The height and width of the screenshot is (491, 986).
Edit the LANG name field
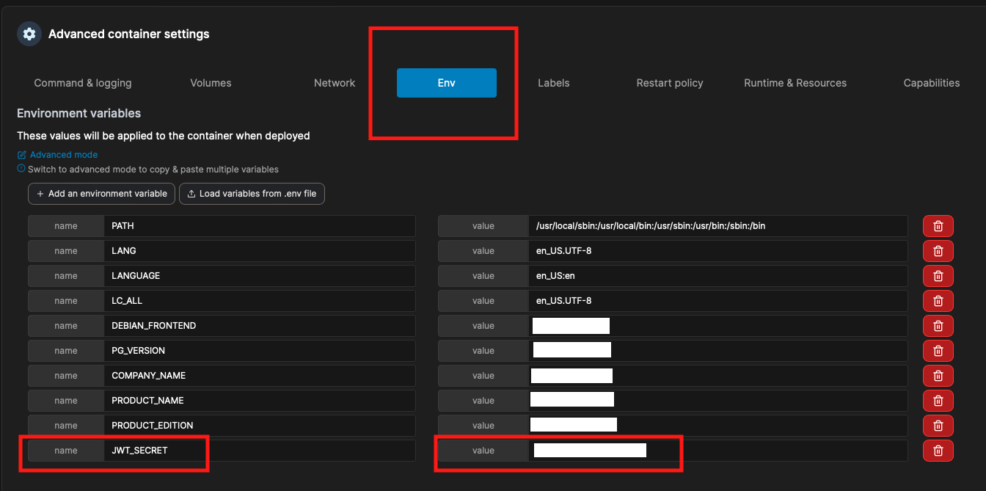(260, 251)
